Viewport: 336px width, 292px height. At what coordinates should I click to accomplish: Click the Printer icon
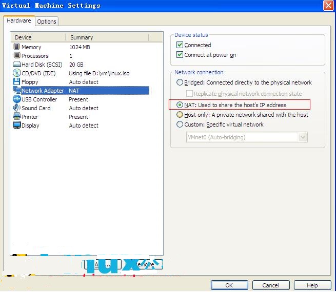(x=16, y=117)
